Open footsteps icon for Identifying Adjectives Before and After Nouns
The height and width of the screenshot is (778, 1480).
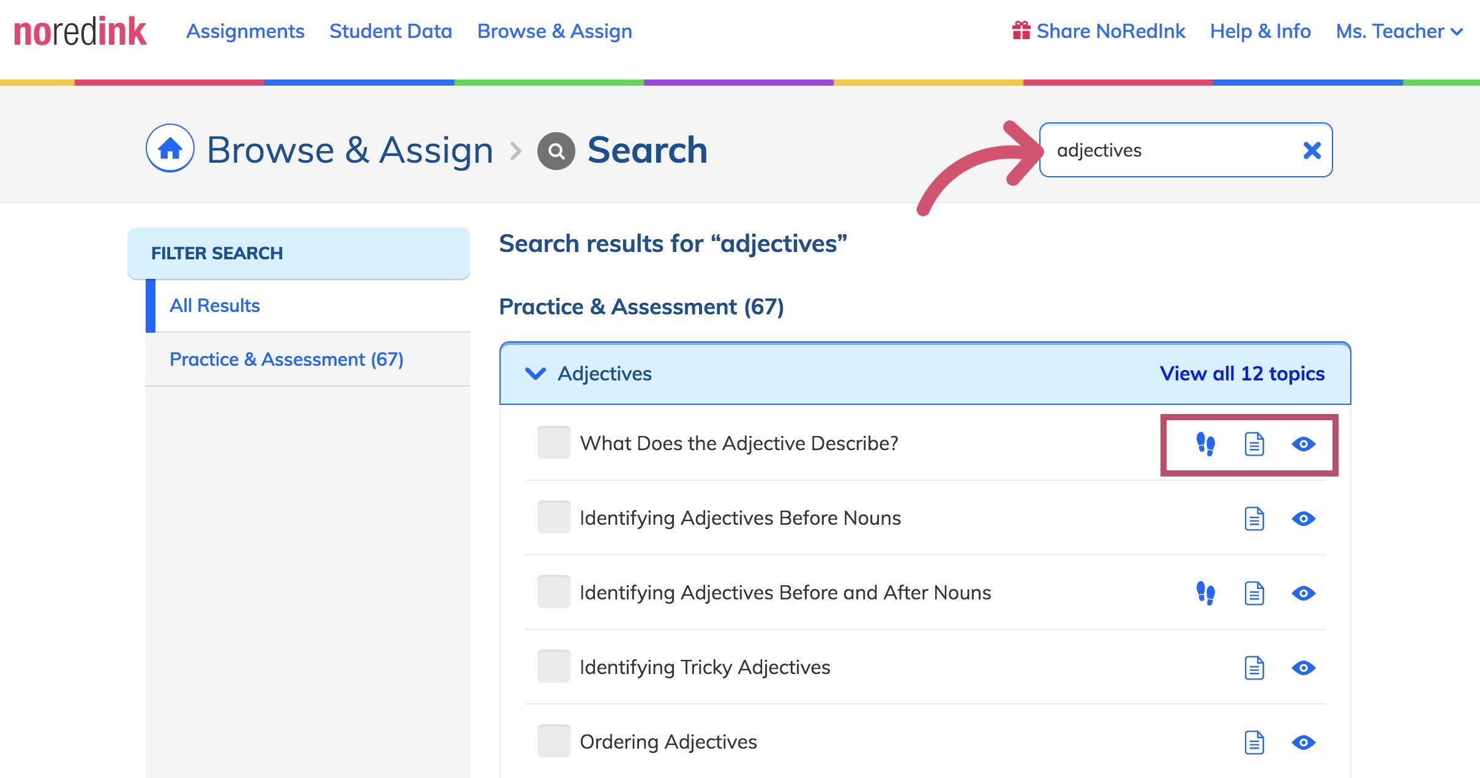(1206, 593)
